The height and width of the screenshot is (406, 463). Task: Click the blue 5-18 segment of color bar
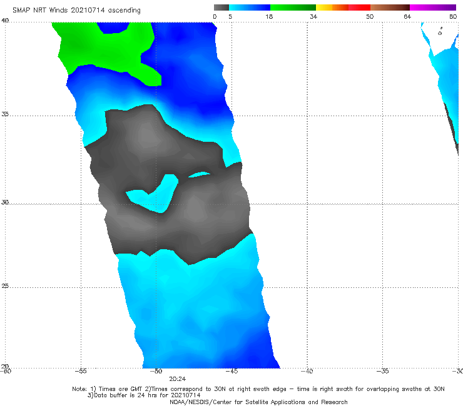tap(250, 7)
